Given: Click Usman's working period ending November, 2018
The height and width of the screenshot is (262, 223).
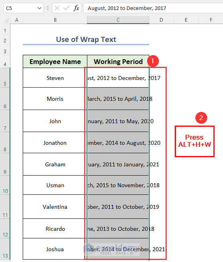Looking at the screenshot, I should [x=118, y=185].
